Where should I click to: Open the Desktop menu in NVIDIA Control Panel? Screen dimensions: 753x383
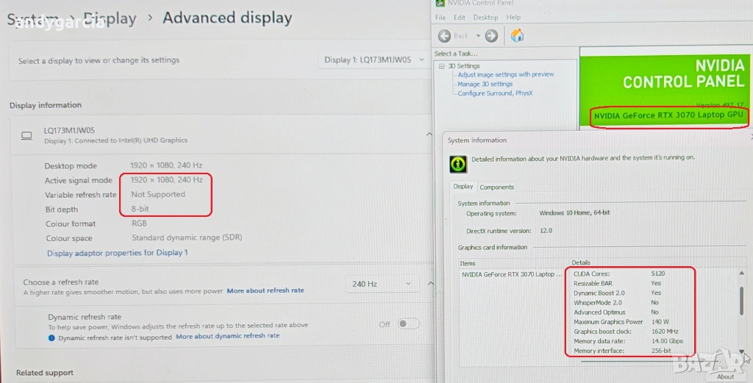(485, 18)
